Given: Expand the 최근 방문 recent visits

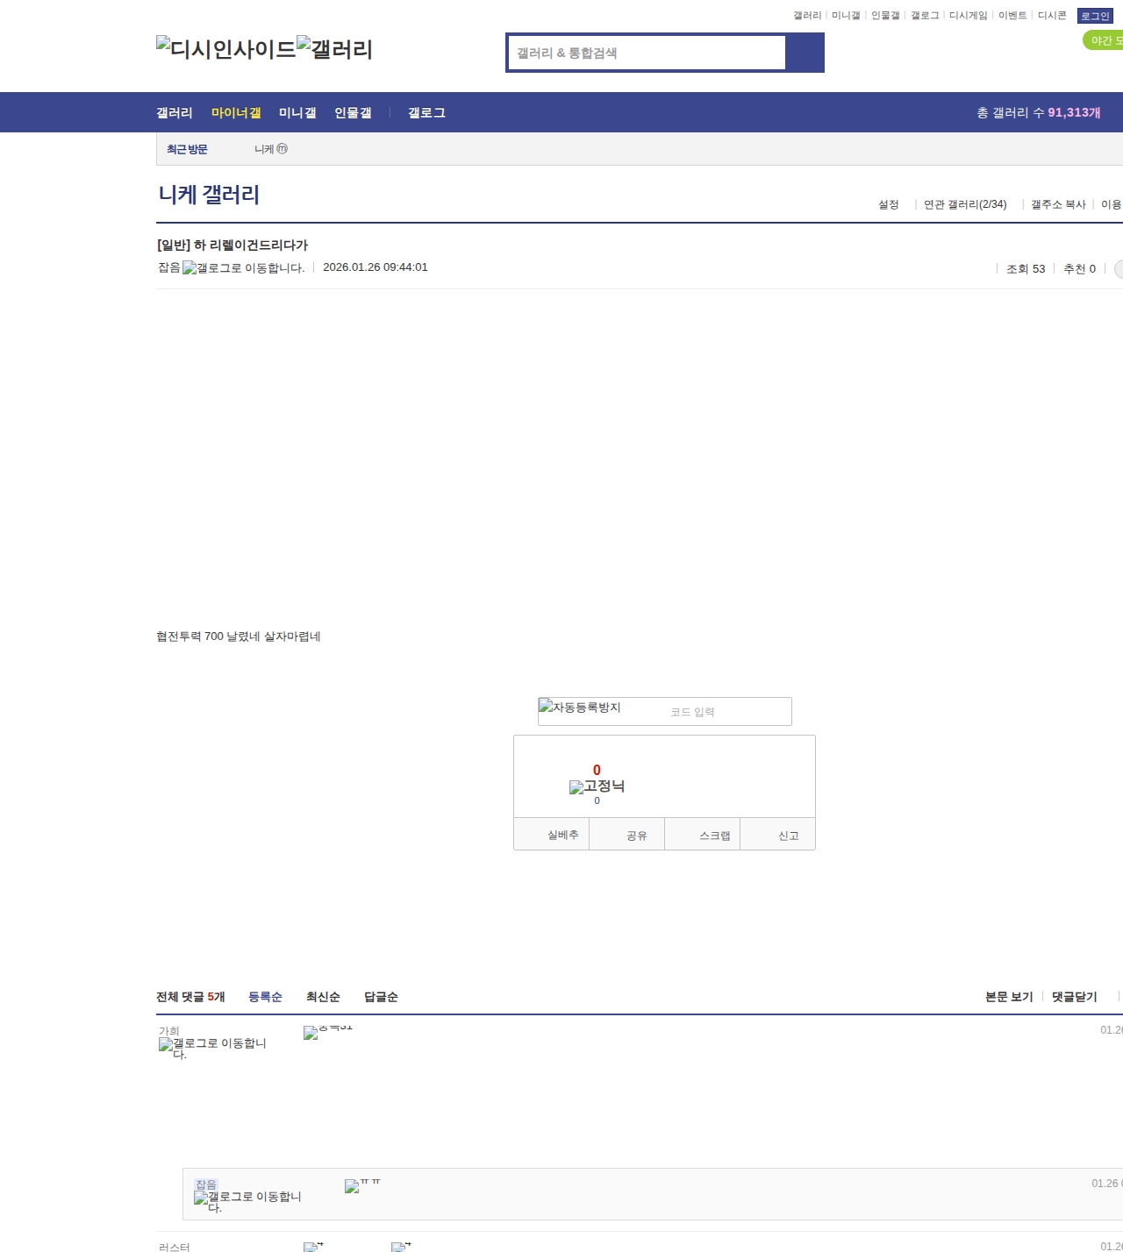Looking at the screenshot, I should pos(186,149).
